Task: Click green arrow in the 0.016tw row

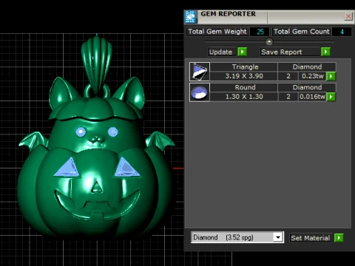Action: 331,97
